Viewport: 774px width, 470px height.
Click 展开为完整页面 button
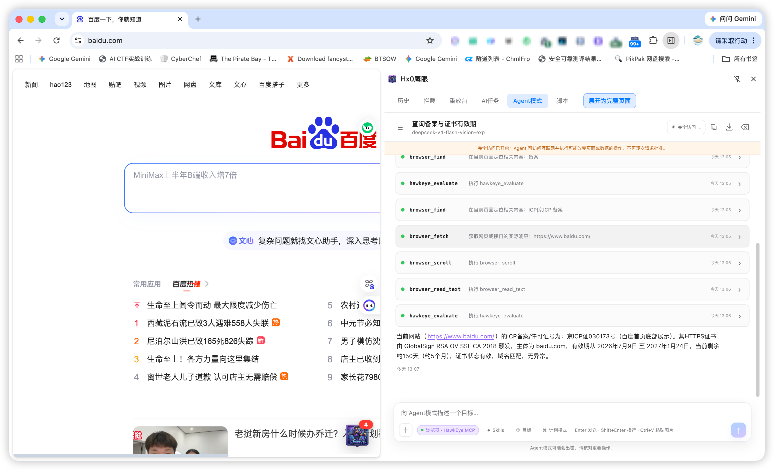(609, 101)
